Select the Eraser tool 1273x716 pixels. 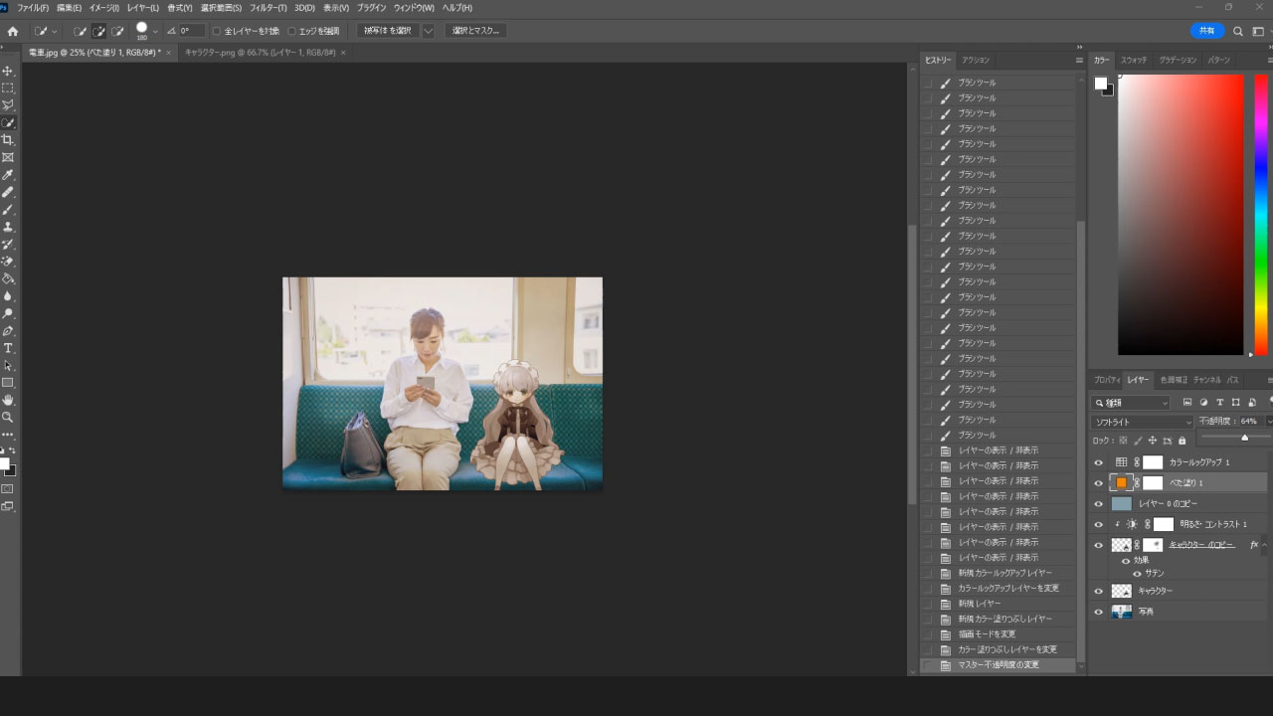click(x=8, y=262)
